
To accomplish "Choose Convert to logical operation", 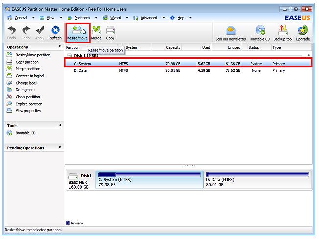I will coord(30,76).
